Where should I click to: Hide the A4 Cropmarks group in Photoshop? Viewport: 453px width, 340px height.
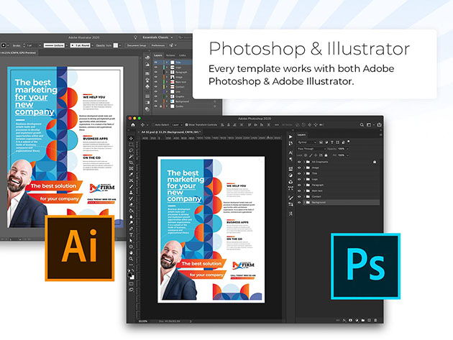(x=299, y=162)
